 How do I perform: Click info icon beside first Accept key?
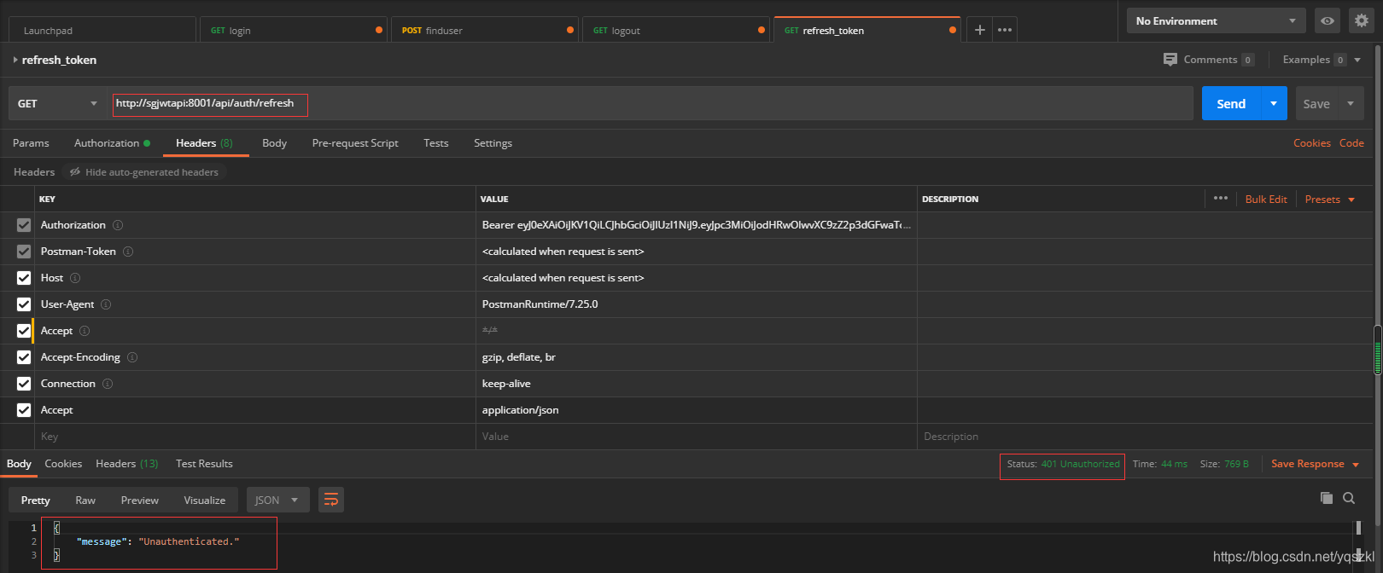pyautogui.click(x=85, y=331)
